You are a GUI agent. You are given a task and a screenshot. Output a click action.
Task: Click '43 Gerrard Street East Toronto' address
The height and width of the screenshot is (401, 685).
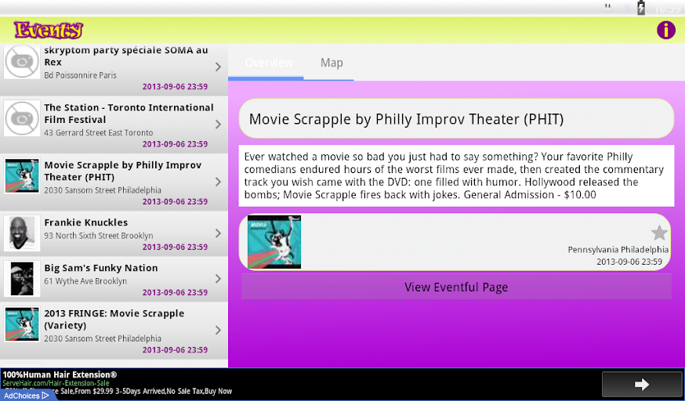[98, 132]
